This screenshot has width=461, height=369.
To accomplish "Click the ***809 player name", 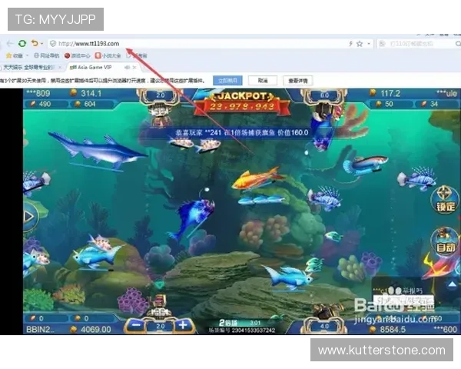I will coord(38,94).
